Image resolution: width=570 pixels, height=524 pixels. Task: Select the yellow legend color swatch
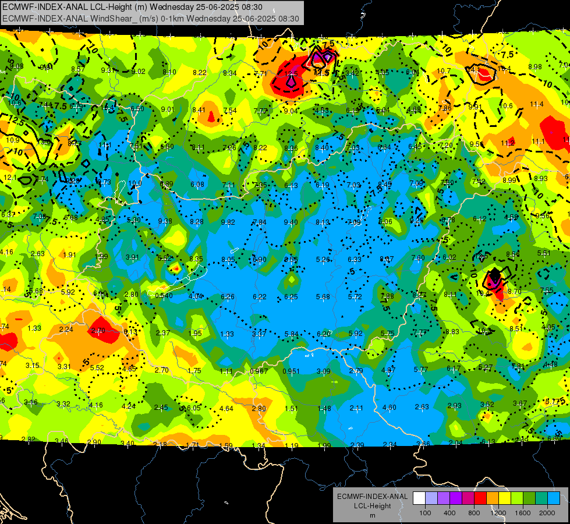coord(505,498)
